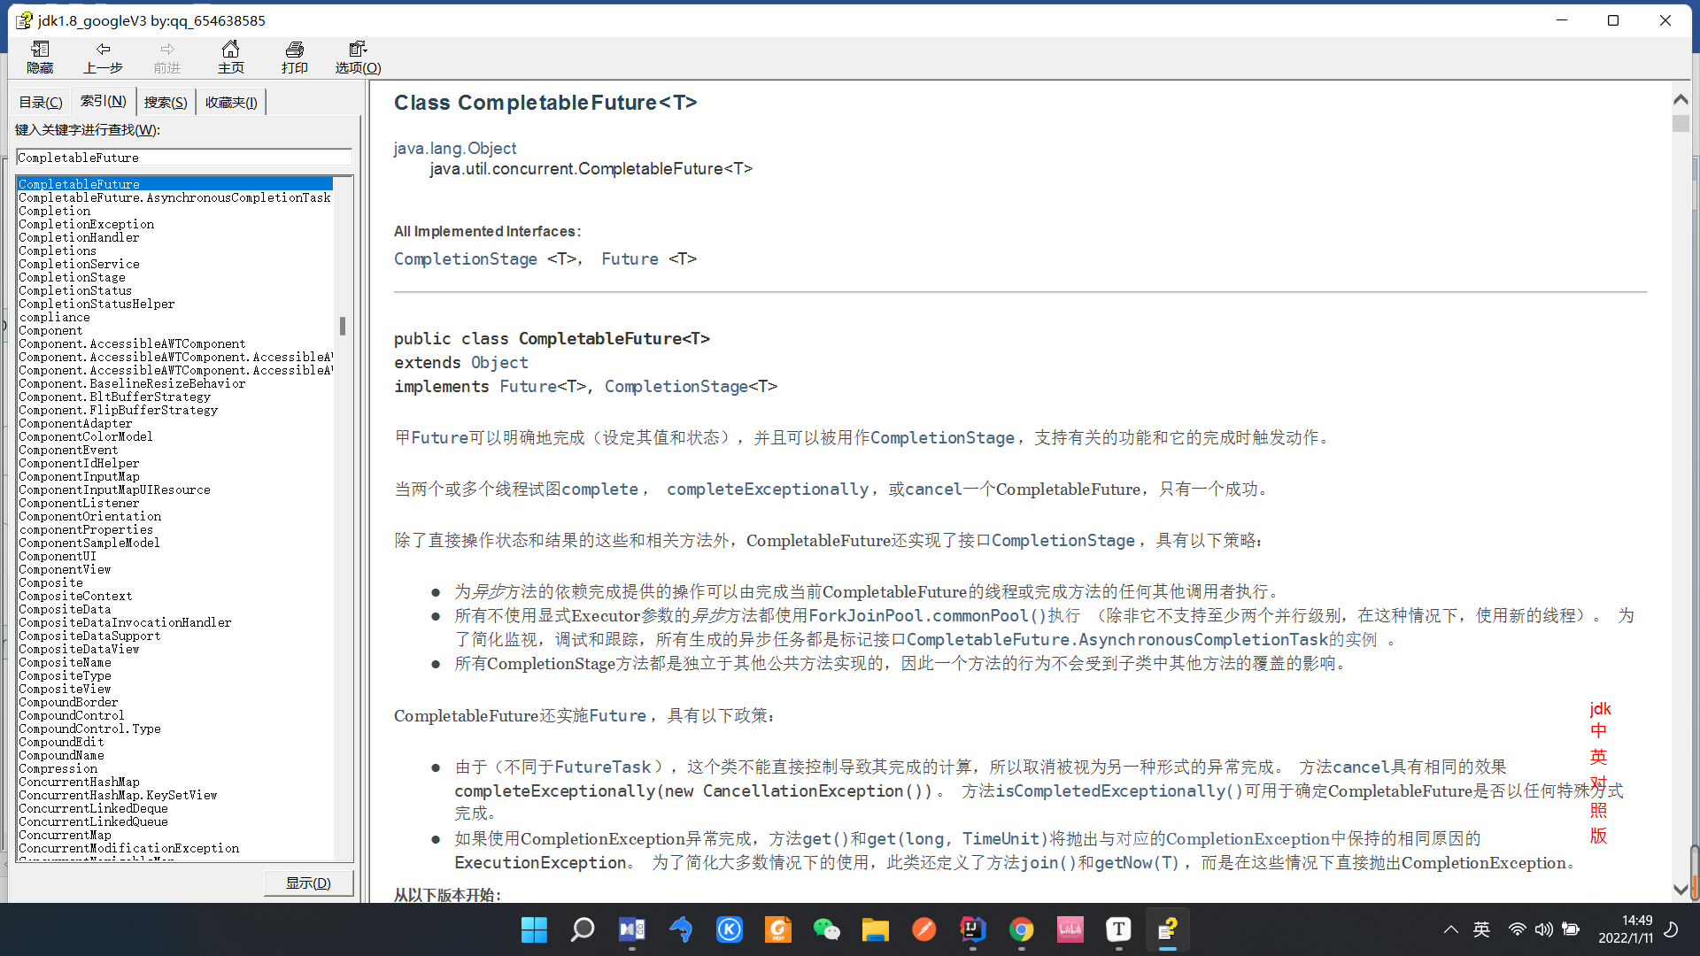Expand the system tray hidden icons chevron
Image resolution: width=1700 pixels, height=956 pixels.
pyautogui.click(x=1450, y=929)
